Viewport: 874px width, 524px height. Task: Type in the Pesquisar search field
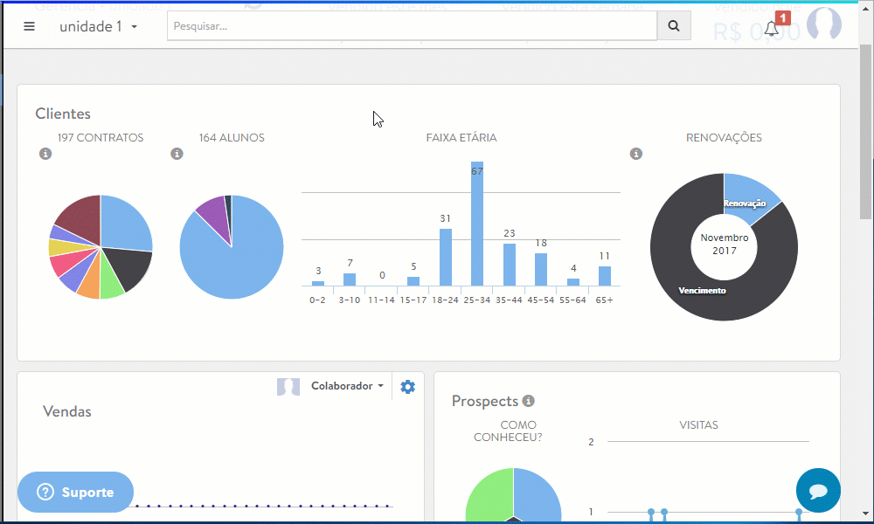pyautogui.click(x=412, y=26)
